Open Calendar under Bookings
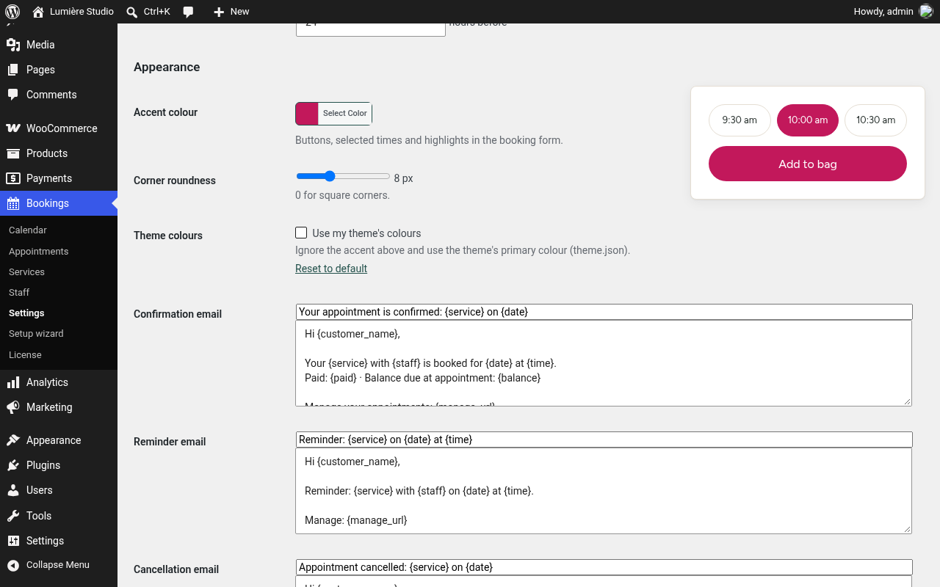 (x=28, y=230)
